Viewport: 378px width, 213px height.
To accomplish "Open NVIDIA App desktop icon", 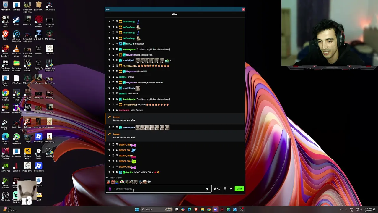I will (5, 167).
